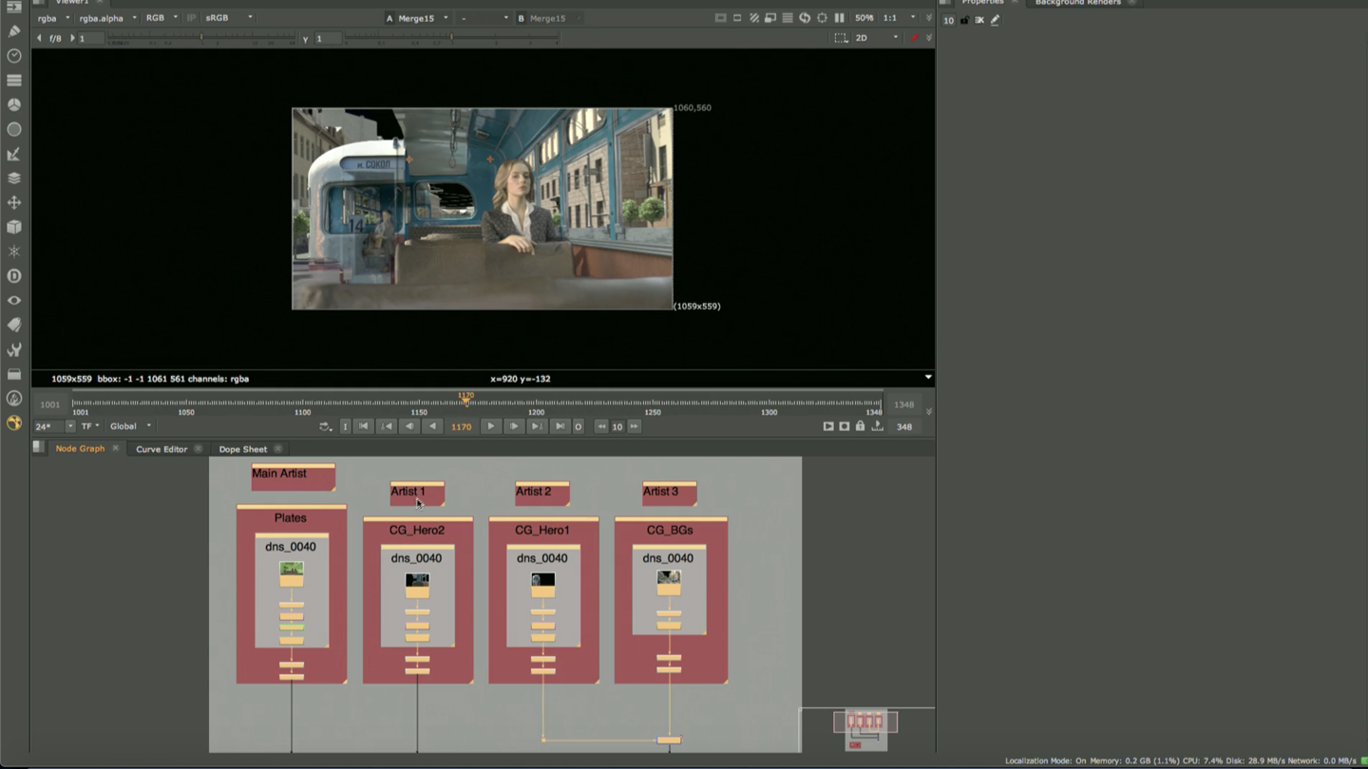
Task: Open the Other nodes (box) toolbar menu
Action: pyautogui.click(x=14, y=374)
